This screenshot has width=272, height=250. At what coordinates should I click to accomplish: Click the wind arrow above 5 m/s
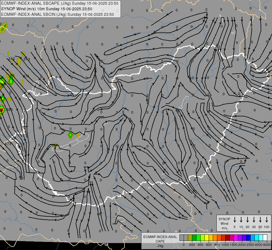(x=234, y=220)
